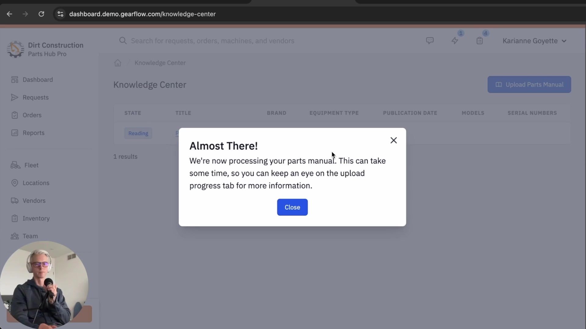Viewport: 586px width, 329px height.
Task: Open the lightning bolt notifications icon
Action: (455, 41)
